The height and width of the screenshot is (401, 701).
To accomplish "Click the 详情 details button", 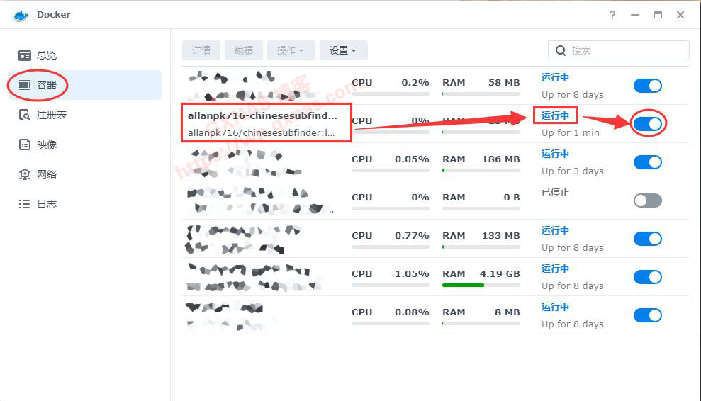I will tap(201, 50).
